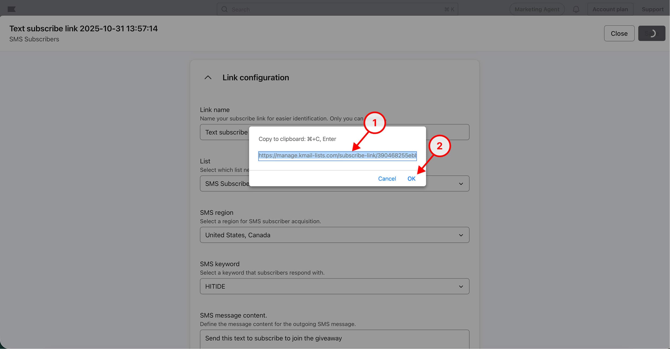The image size is (670, 349).
Task: Open the List dropdown arrow
Action: (x=461, y=184)
